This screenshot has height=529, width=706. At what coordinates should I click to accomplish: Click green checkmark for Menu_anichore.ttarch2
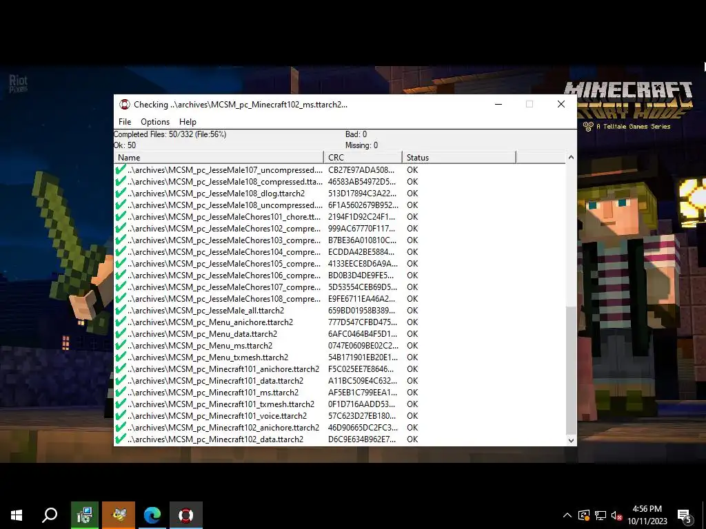[120, 322]
